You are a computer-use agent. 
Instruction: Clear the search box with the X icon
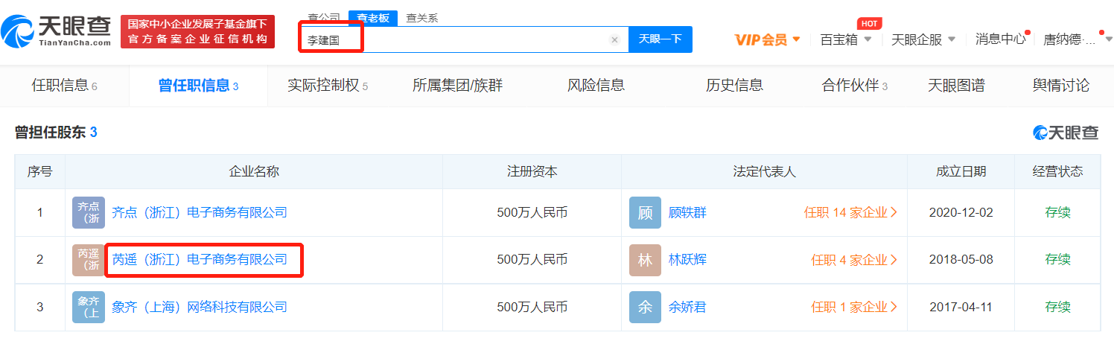tap(614, 40)
